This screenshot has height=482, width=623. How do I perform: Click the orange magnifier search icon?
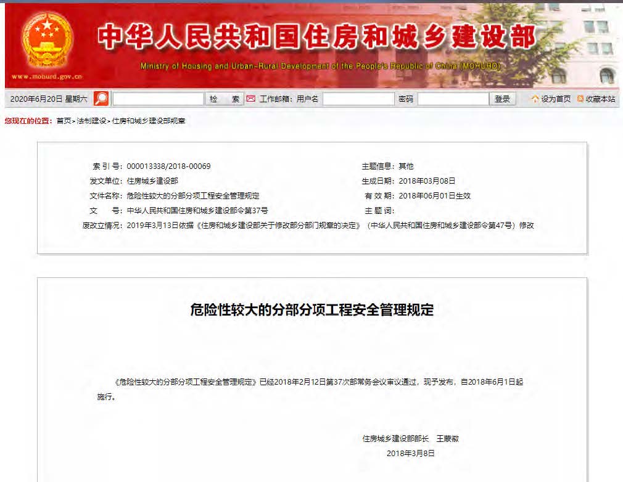101,99
